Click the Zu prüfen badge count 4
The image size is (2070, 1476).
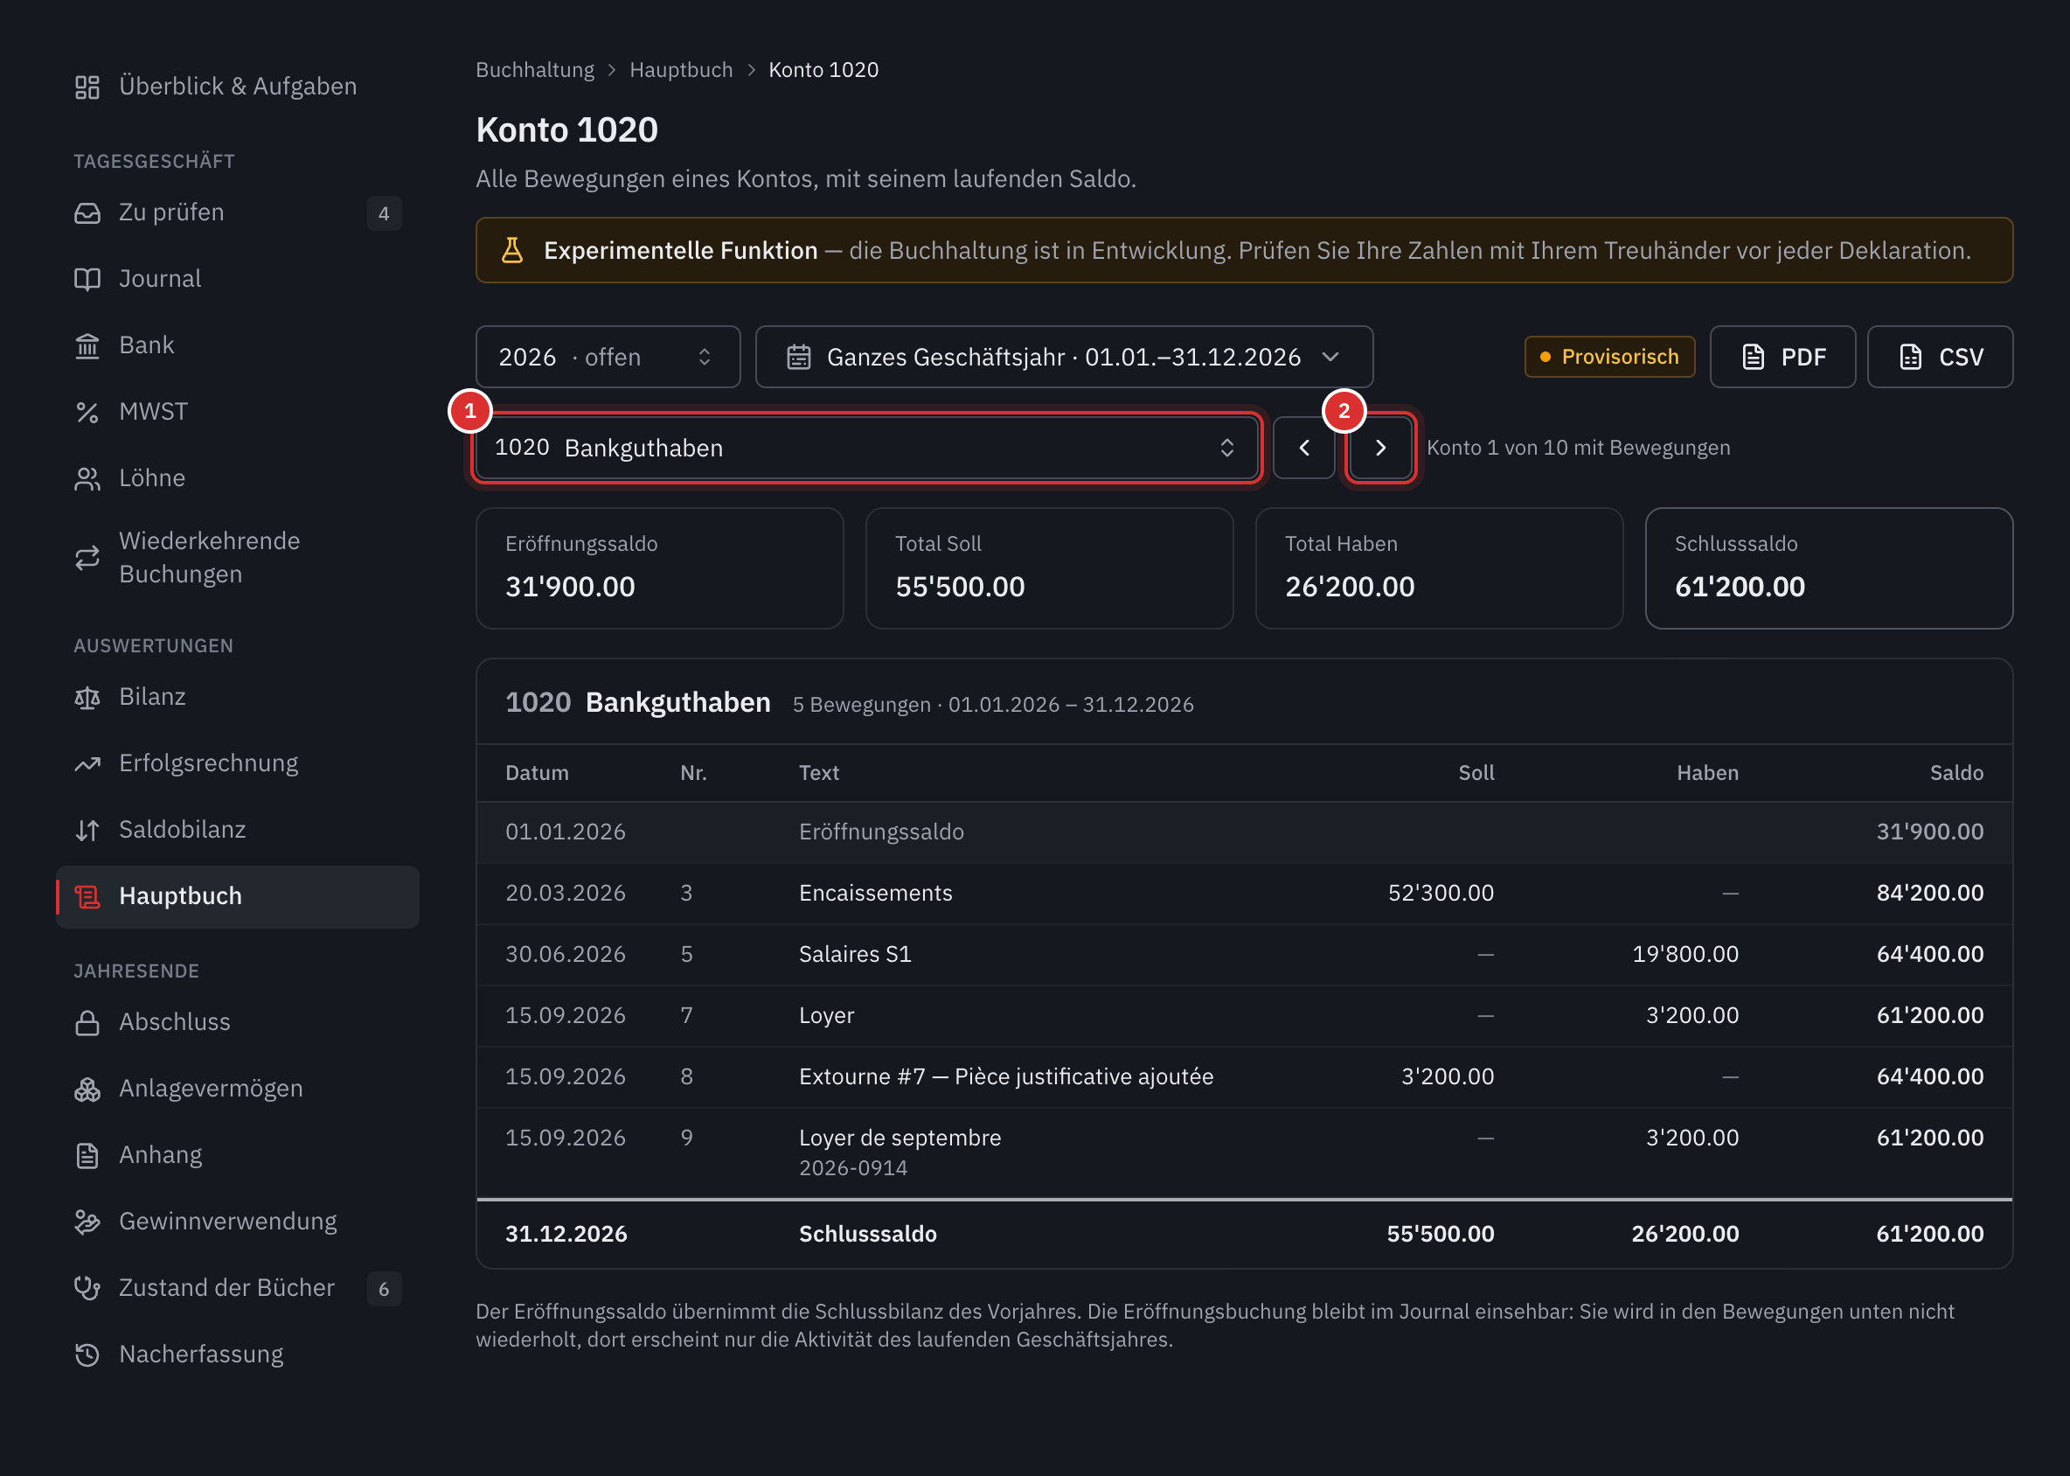coord(384,212)
